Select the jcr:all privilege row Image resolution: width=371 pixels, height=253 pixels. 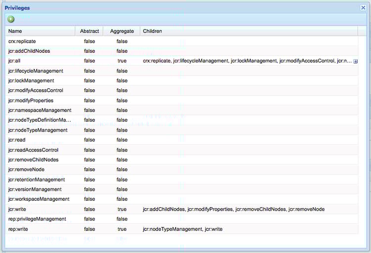182,61
